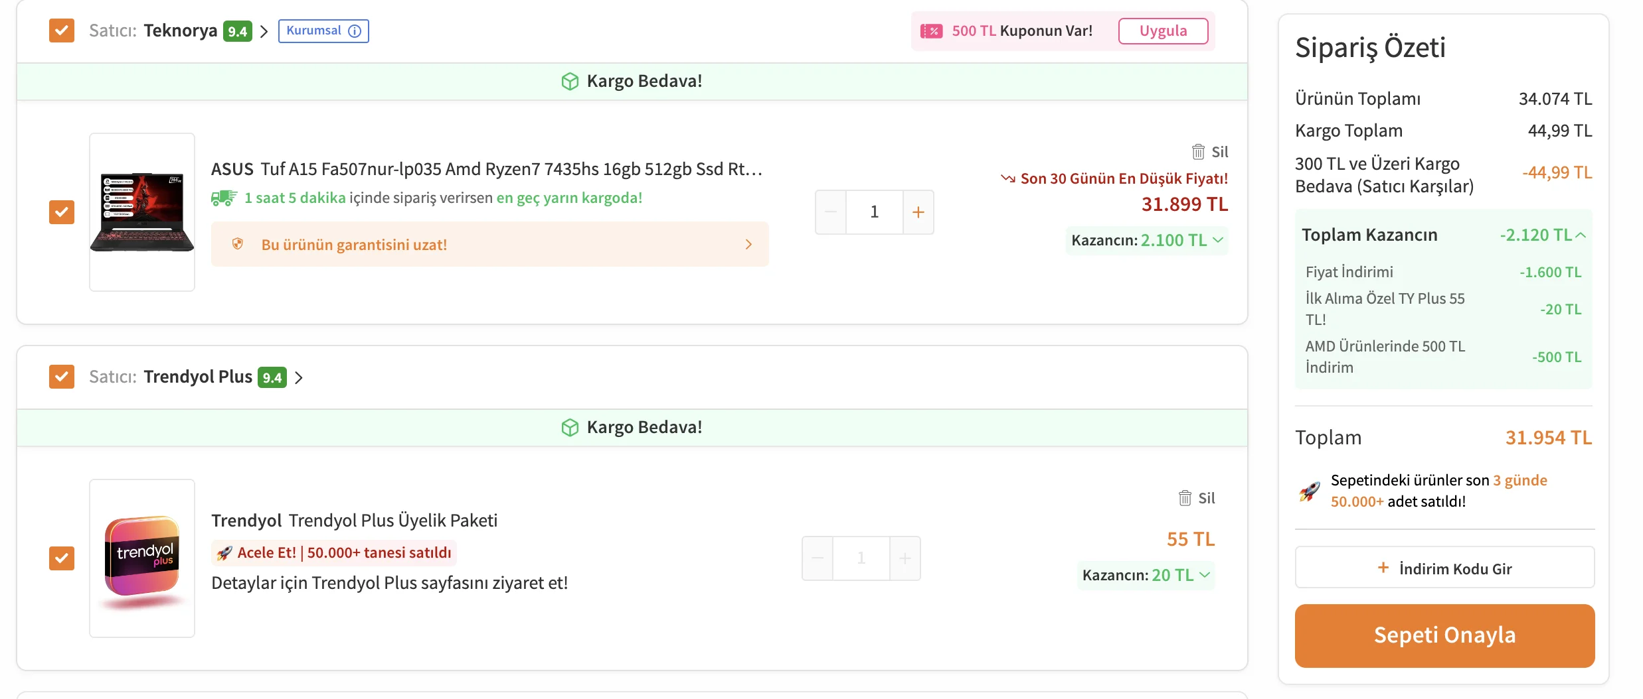Click the '31.899 TL' laptop price
The width and height of the screenshot is (1643, 699).
pos(1185,204)
